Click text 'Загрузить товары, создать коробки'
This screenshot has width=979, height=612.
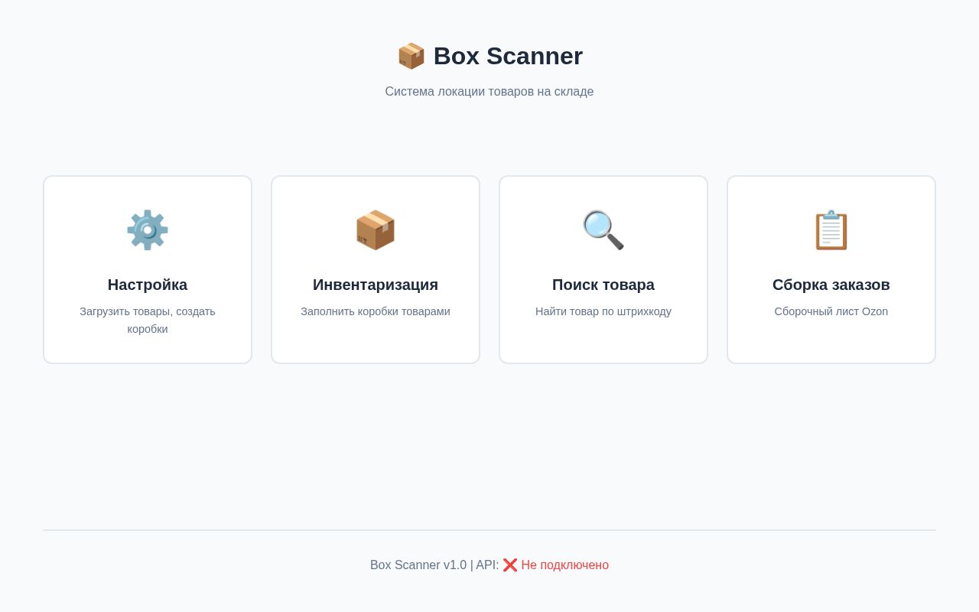(148, 320)
